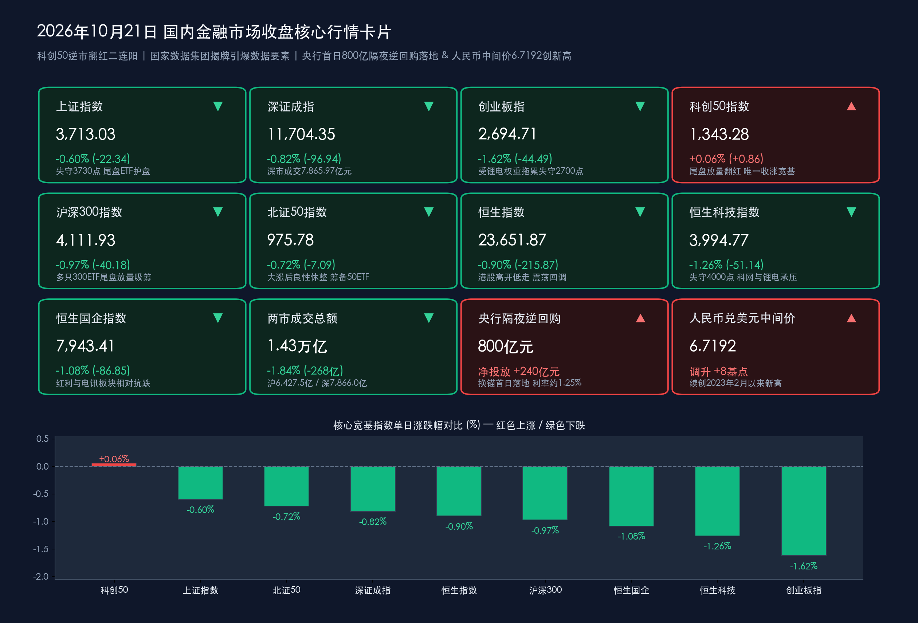Click the -1.62% bar label
The height and width of the screenshot is (623, 918).
pyautogui.click(x=804, y=566)
